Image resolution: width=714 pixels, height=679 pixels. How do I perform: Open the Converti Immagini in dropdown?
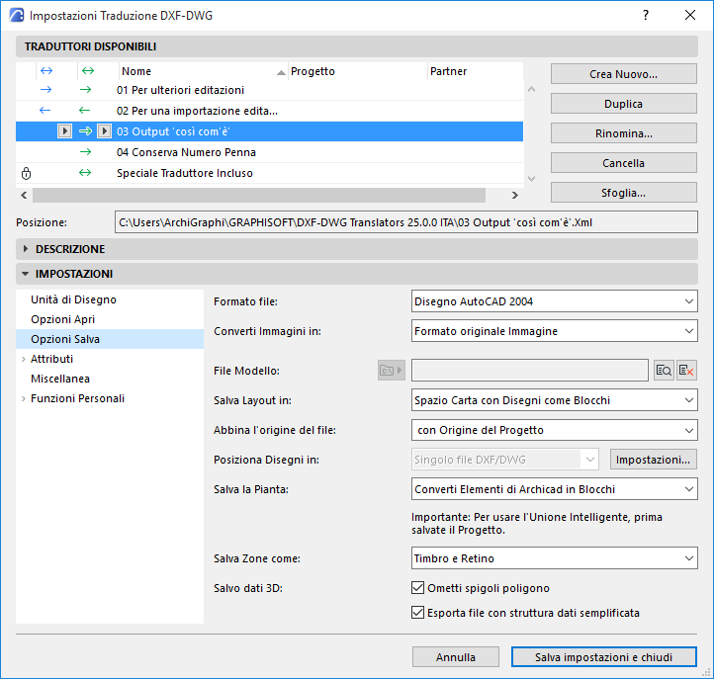554,331
